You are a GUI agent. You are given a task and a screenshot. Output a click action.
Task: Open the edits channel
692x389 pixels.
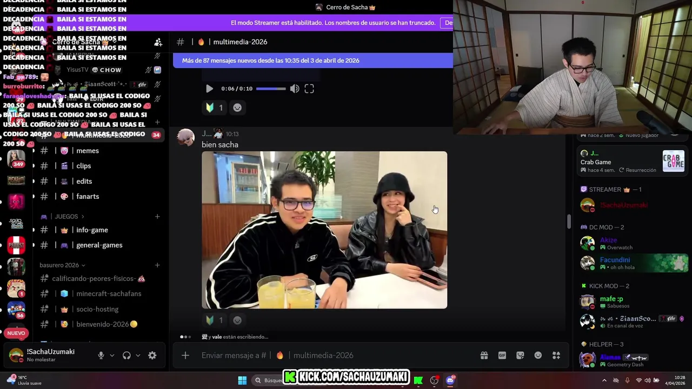tap(100, 181)
